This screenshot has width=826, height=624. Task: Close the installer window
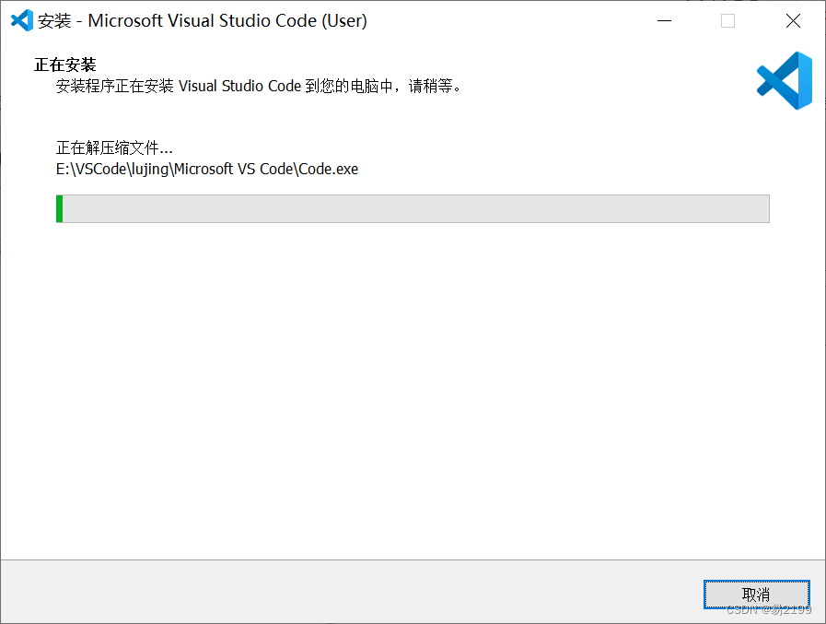793,20
